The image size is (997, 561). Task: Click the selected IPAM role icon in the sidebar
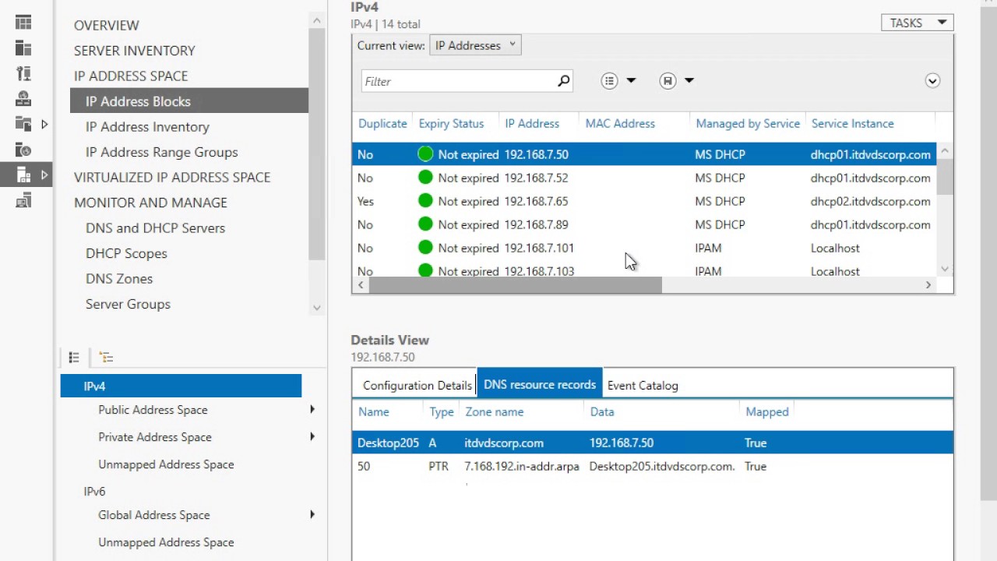[x=23, y=175]
